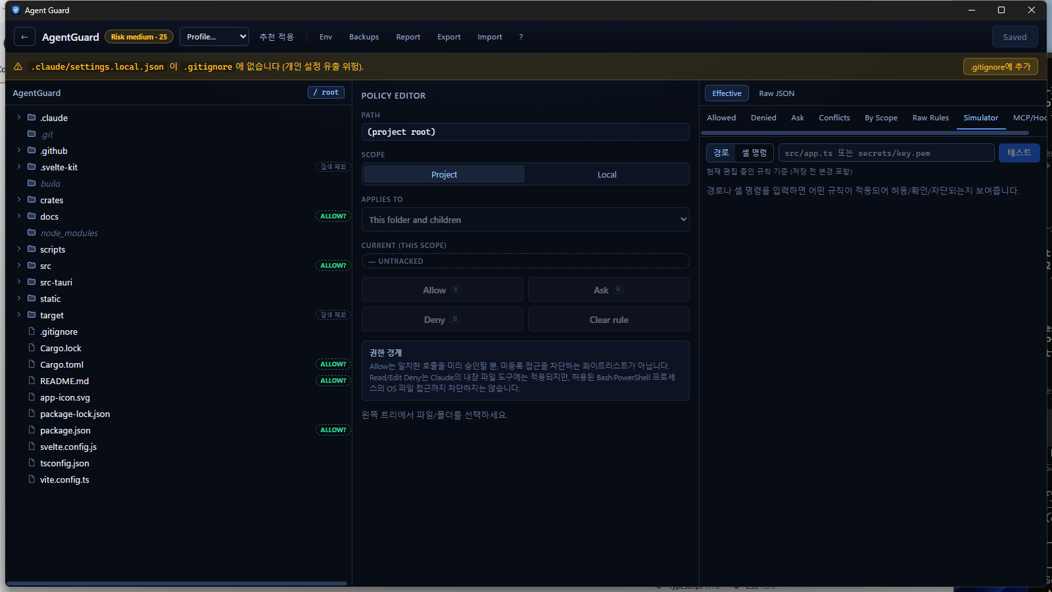Viewport: 1052px width, 592px height.
Task: Click the Agent Guard shield icon
Action: click(x=16, y=10)
